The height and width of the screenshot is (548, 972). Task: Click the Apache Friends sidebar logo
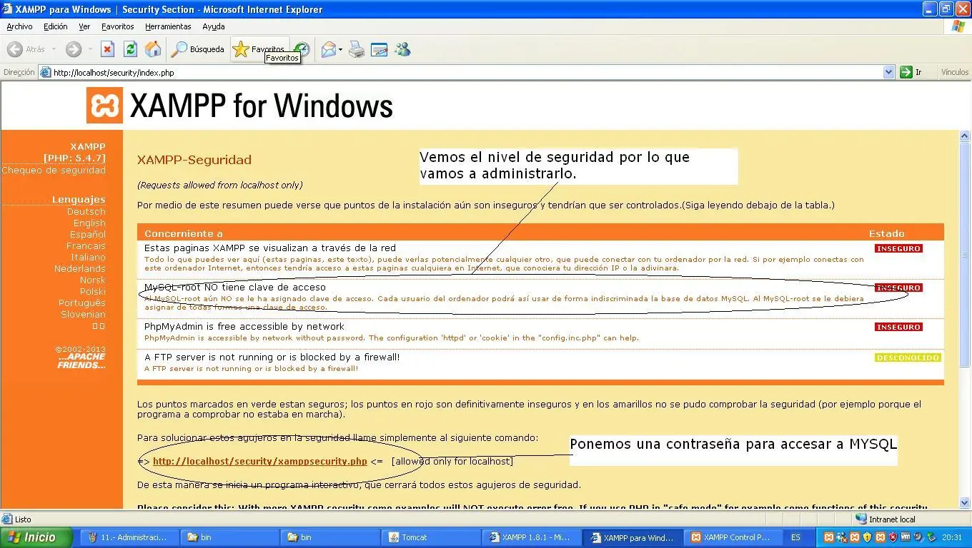click(81, 361)
